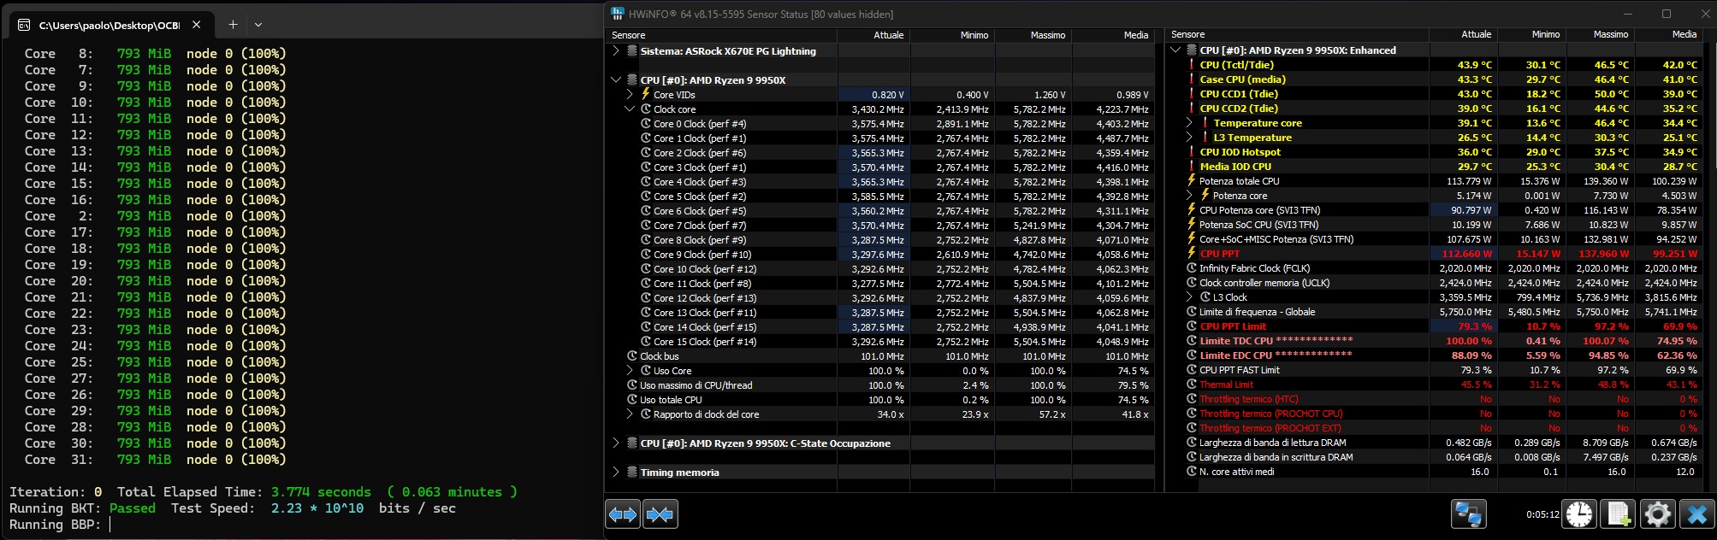Click thermometer icon beside CPU (Tctl/Tdie)

[x=1192, y=65]
